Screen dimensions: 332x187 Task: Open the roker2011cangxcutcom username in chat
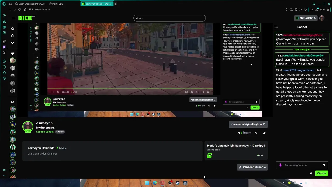(298, 70)
